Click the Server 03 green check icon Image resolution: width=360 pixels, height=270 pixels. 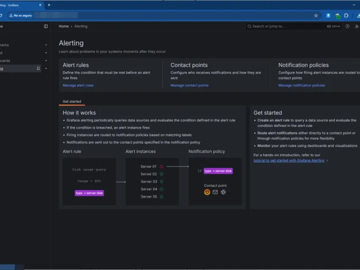162,182
